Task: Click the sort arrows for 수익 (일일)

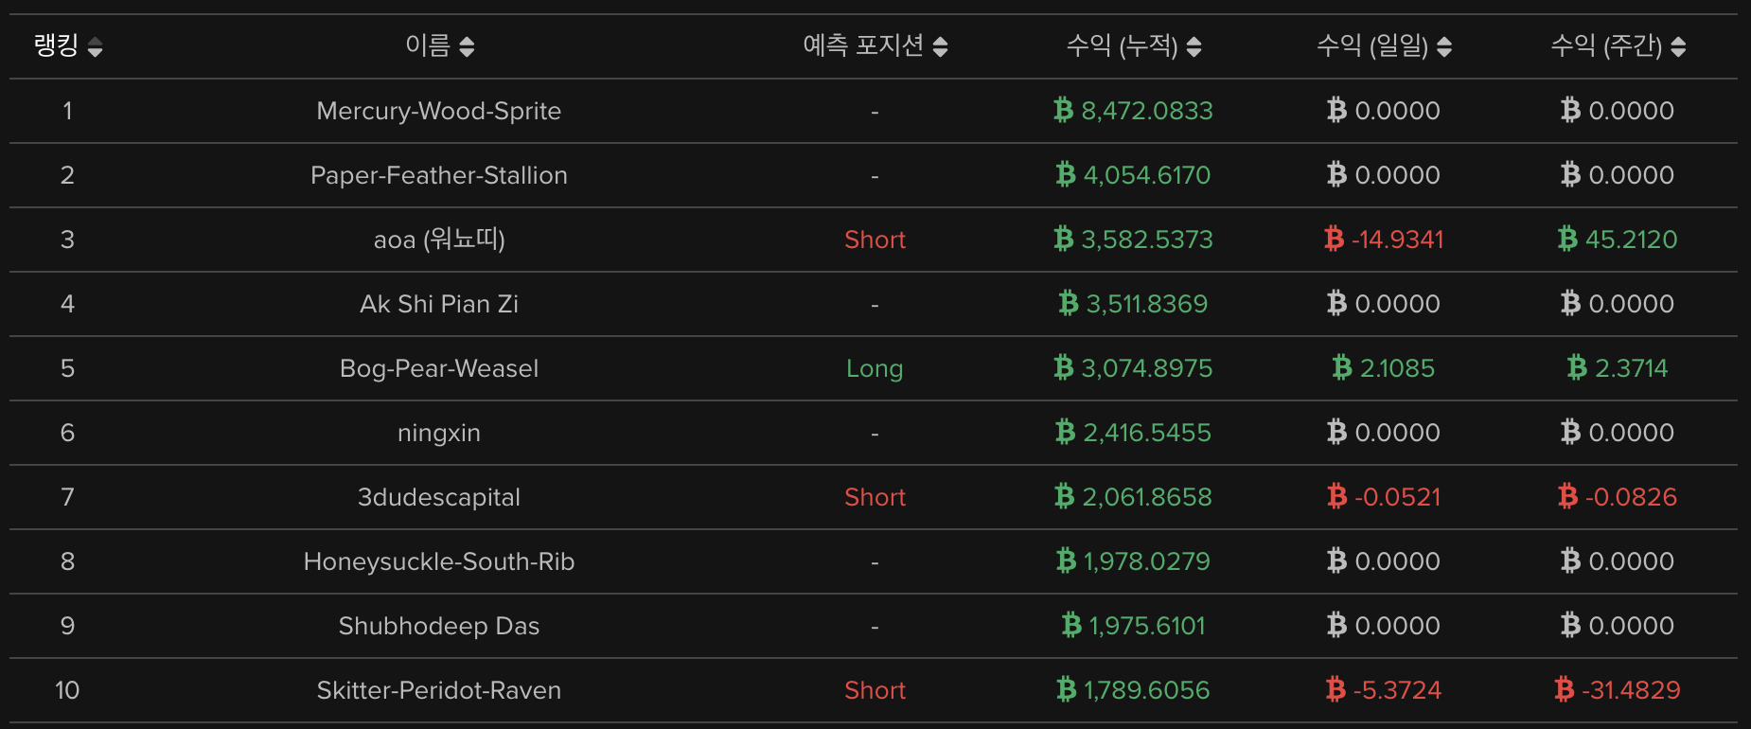Action: pyautogui.click(x=1443, y=46)
